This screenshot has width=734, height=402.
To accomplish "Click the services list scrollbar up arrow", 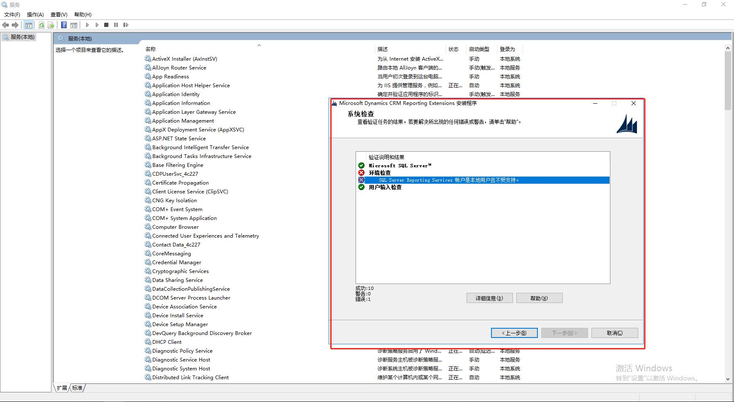I will click(x=728, y=48).
